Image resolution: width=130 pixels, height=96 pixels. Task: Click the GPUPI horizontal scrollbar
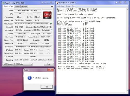(92, 93)
